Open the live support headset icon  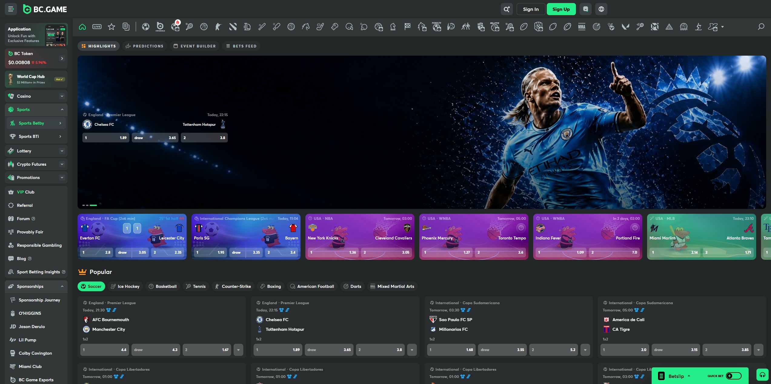pyautogui.click(x=763, y=375)
